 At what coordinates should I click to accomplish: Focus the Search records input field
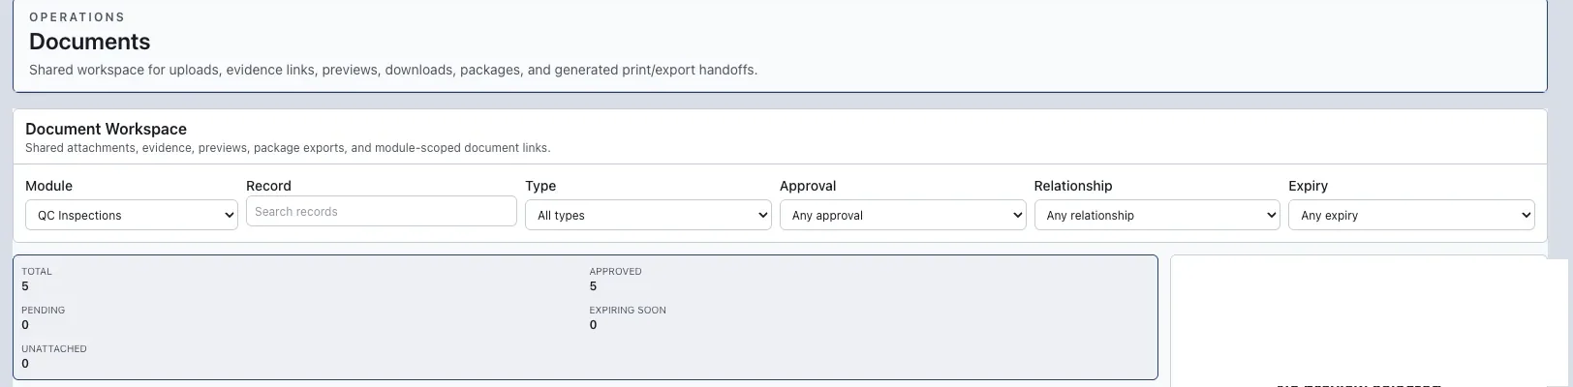click(x=382, y=212)
